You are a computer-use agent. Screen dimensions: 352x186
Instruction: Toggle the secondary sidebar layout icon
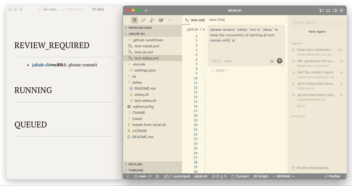click(335, 10)
